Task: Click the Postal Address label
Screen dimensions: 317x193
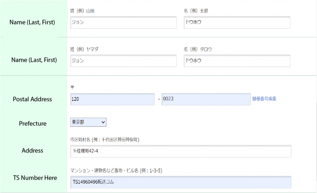Action: [33, 99]
